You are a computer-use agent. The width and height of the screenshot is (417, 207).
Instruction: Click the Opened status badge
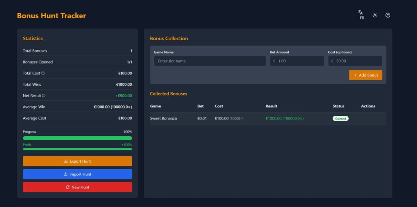[340, 118]
